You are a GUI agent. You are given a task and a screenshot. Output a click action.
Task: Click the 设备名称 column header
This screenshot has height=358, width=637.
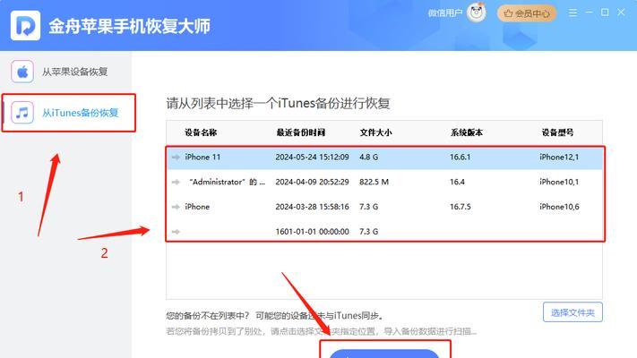[x=201, y=132]
